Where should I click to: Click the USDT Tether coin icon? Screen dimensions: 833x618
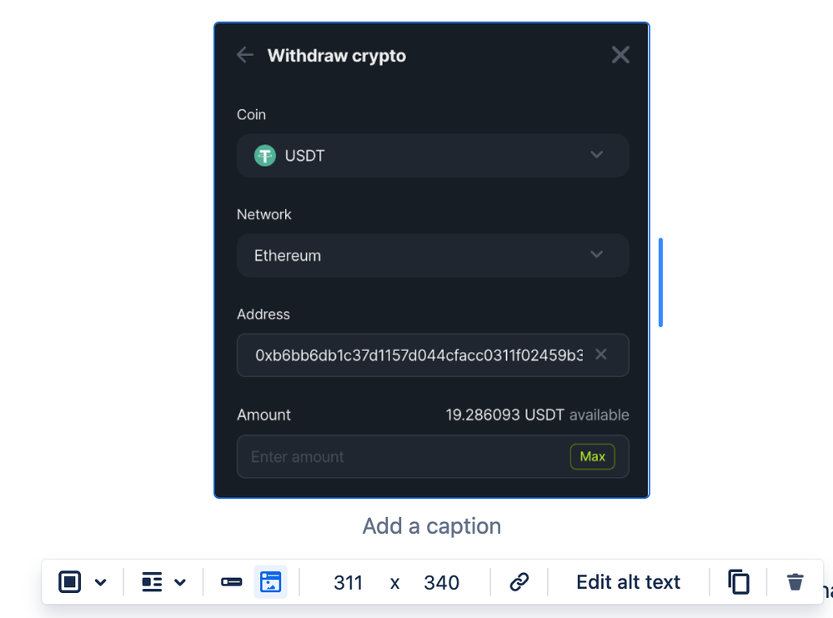[x=263, y=155]
